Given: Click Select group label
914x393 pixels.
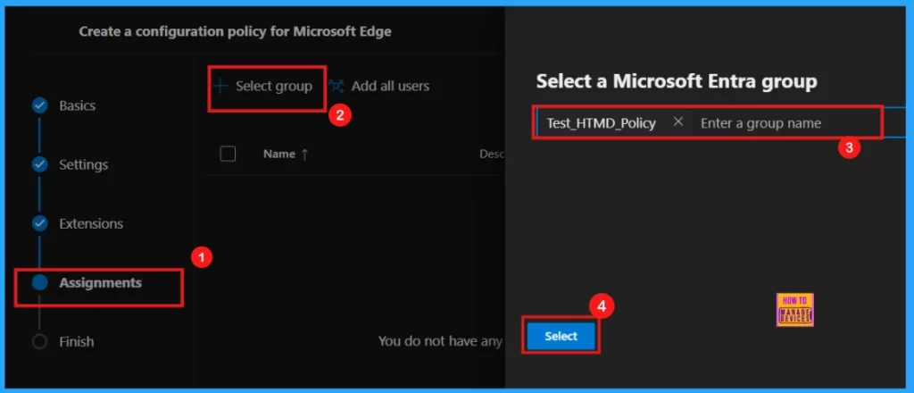Looking at the screenshot, I should (x=274, y=87).
